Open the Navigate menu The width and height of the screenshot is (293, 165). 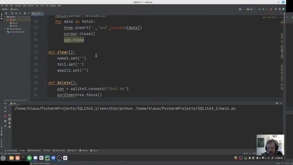[x=18, y=6]
